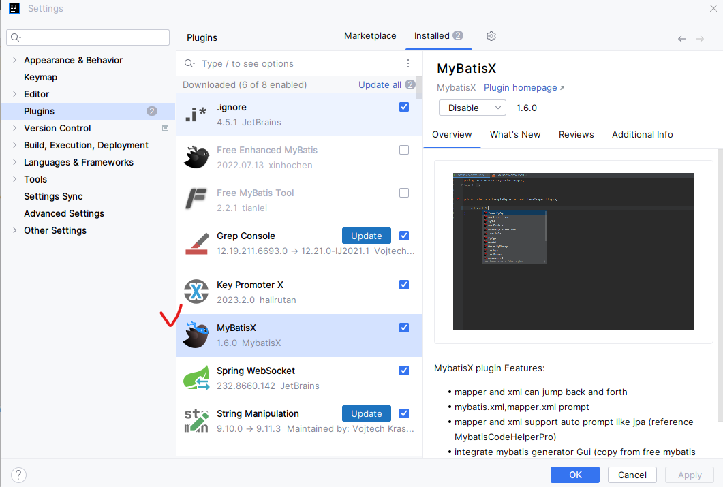The image size is (723, 487).
Task: Open help with the question mark icon
Action: pos(18,475)
